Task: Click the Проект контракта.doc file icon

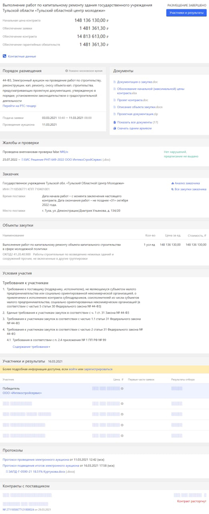Action: 115,100
